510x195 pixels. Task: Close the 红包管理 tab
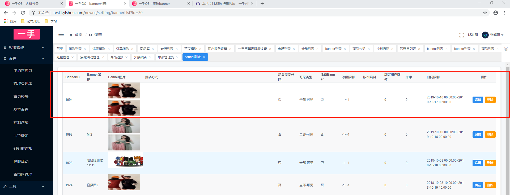[x=73, y=57]
